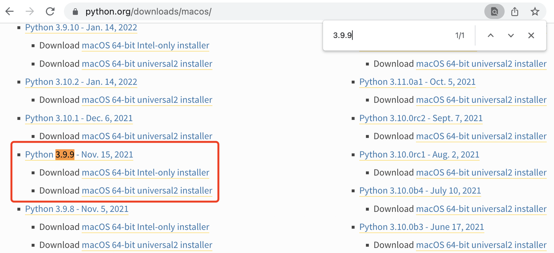Open the Python 3.11.0a1 release link

click(x=417, y=82)
